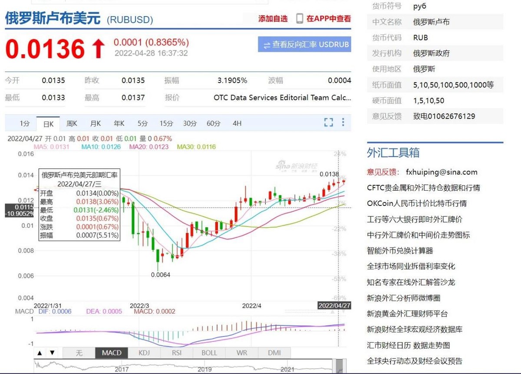521x374 pixels.
Task: Select the 日K chart tab
Action: click(48, 123)
